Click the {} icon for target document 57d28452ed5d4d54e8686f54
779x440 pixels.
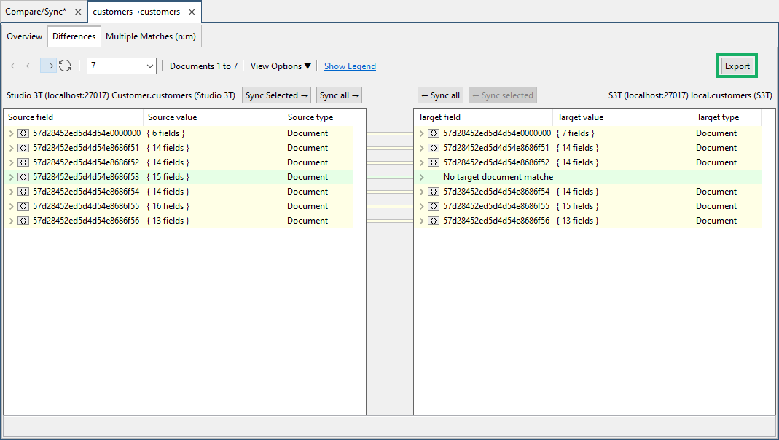coord(434,191)
